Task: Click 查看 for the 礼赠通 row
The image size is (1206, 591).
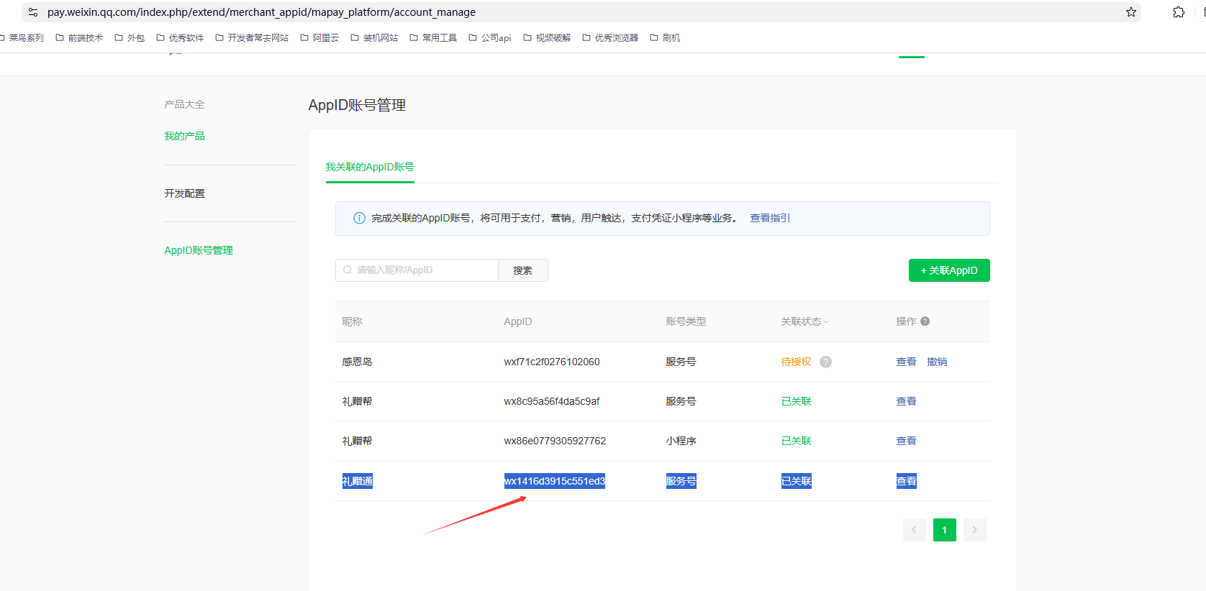Action: tap(906, 481)
